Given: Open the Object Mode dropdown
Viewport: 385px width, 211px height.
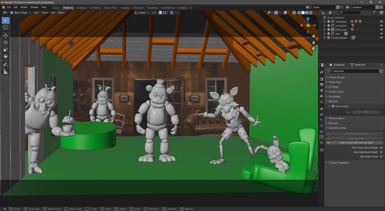Looking at the screenshot, I should 21,12.
